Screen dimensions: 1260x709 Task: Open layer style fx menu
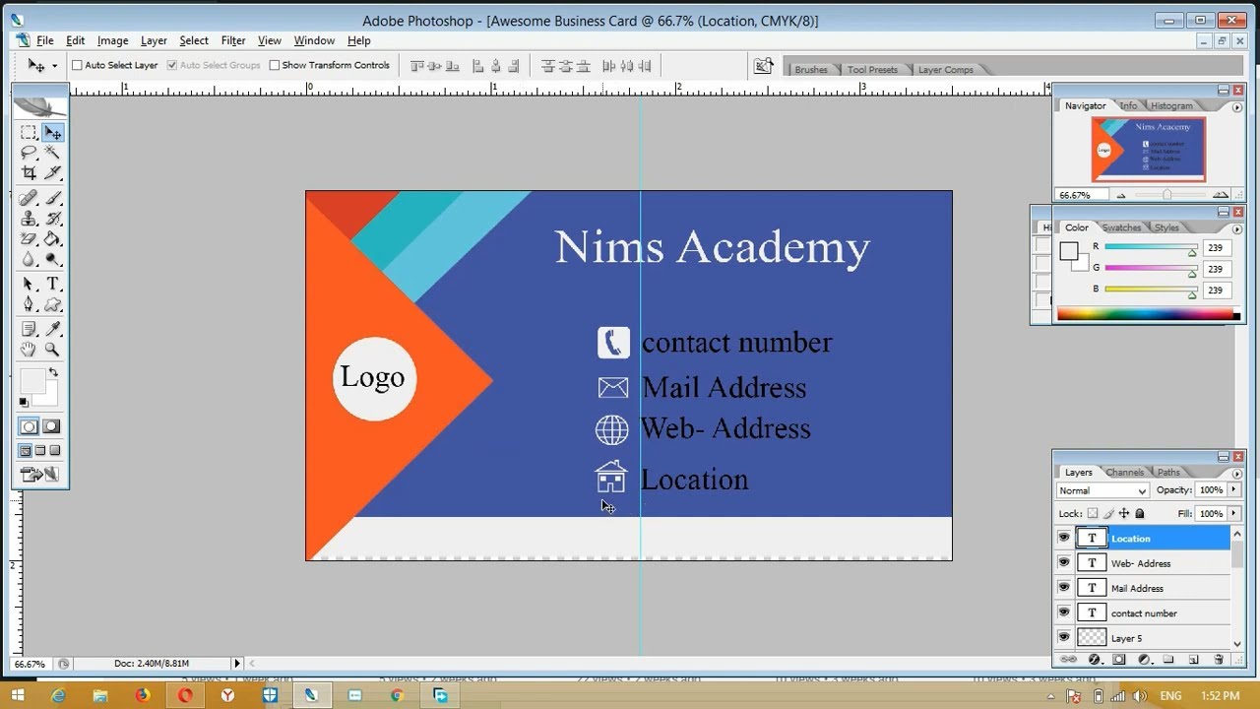tap(1095, 660)
